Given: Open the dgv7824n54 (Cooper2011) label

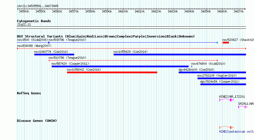Looking at the screenshot, I should tap(220, 82).
